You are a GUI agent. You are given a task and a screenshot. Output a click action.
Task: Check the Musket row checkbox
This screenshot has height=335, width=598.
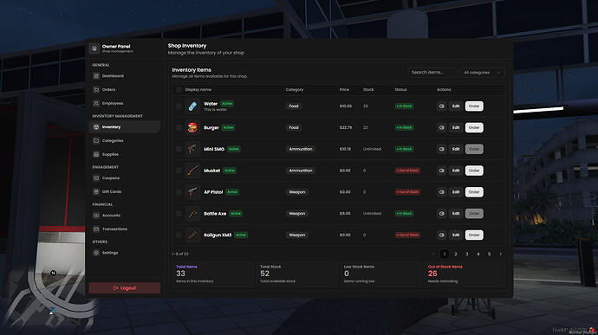179,171
